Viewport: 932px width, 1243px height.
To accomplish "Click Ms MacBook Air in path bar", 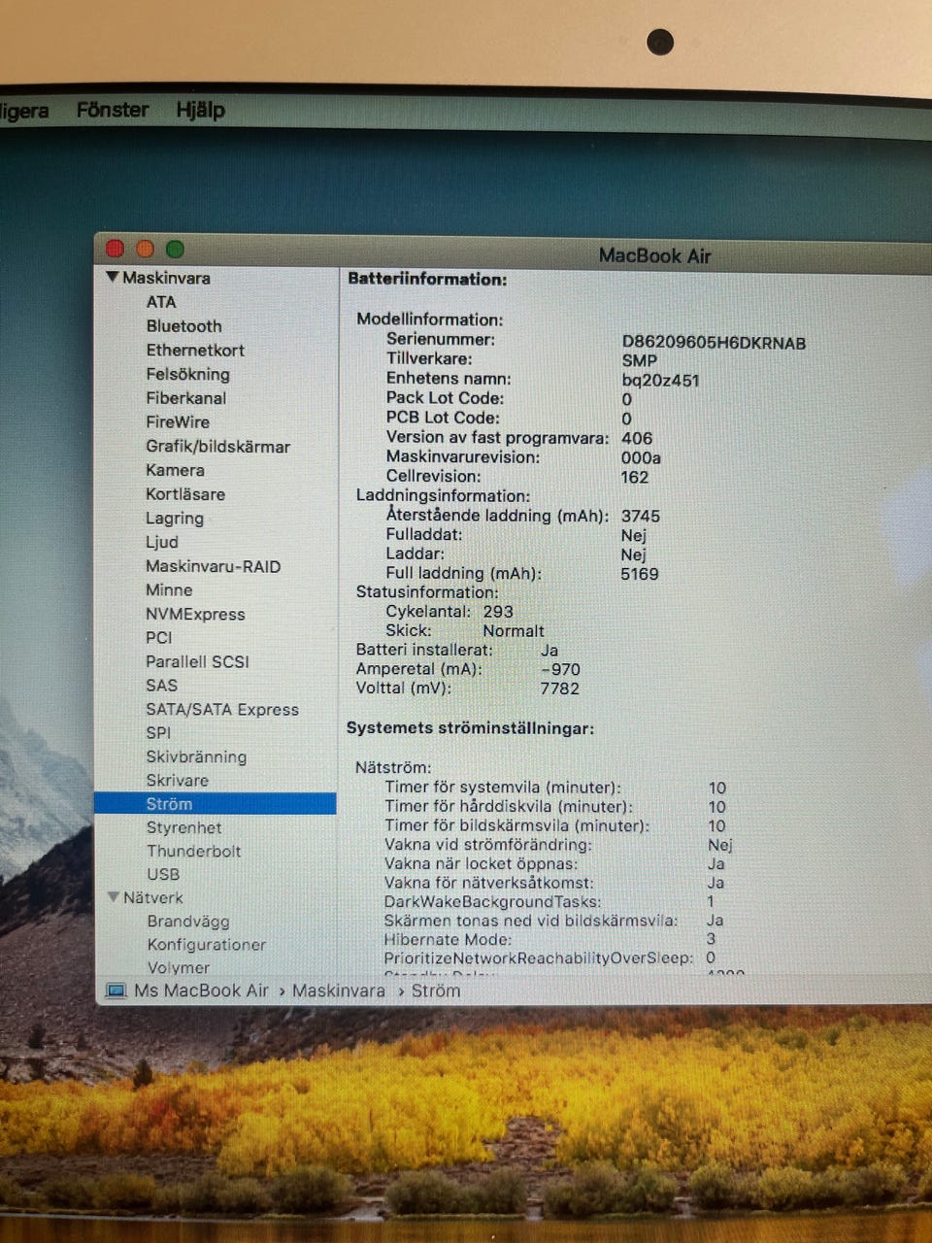I will [x=201, y=991].
